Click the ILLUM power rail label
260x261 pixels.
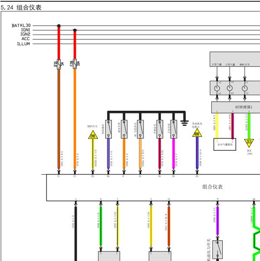pyautogui.click(x=23, y=43)
